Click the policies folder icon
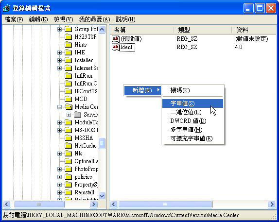The image size is (279, 222). (69, 177)
